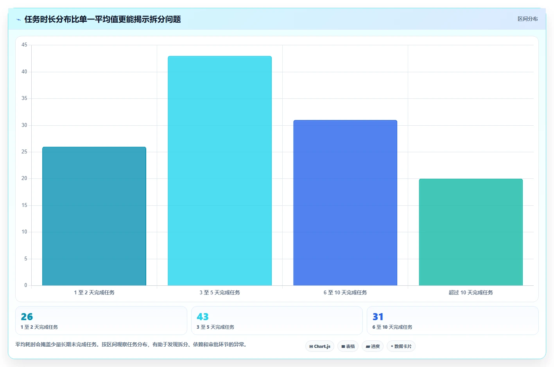The height and width of the screenshot is (367, 554).
Task: Select the stat card showing 43
Action: click(277, 321)
